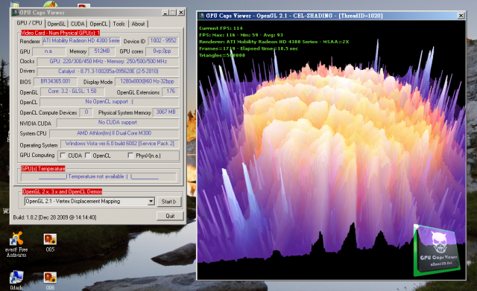Click the BIOS value BR34365.001
Image resolution: width=477 pixels, height=291 pixels.
point(55,81)
